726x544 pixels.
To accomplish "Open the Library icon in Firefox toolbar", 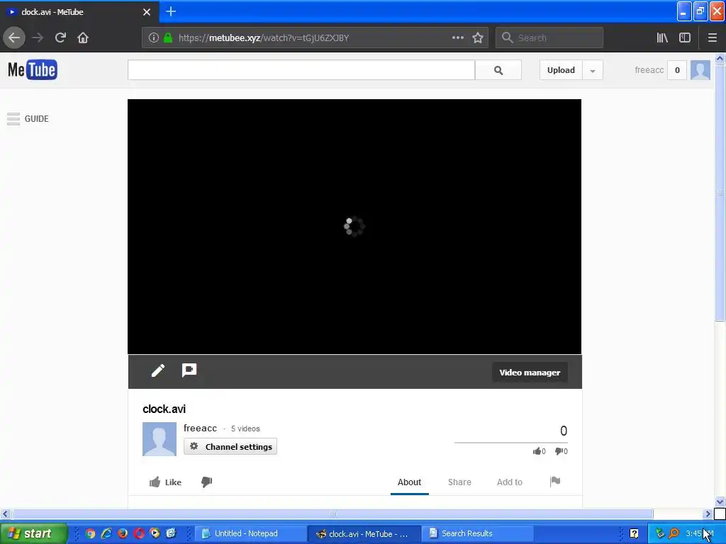I will pos(662,38).
